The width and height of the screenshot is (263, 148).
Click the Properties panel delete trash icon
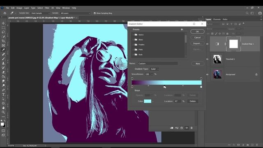[x=191, y=128]
